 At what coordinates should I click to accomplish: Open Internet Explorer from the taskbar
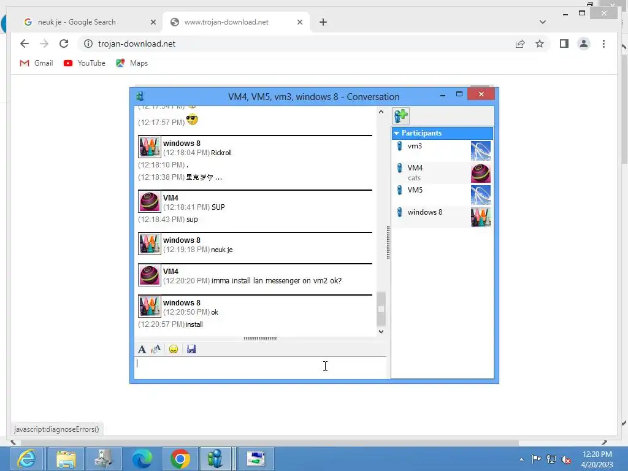[x=27, y=459]
